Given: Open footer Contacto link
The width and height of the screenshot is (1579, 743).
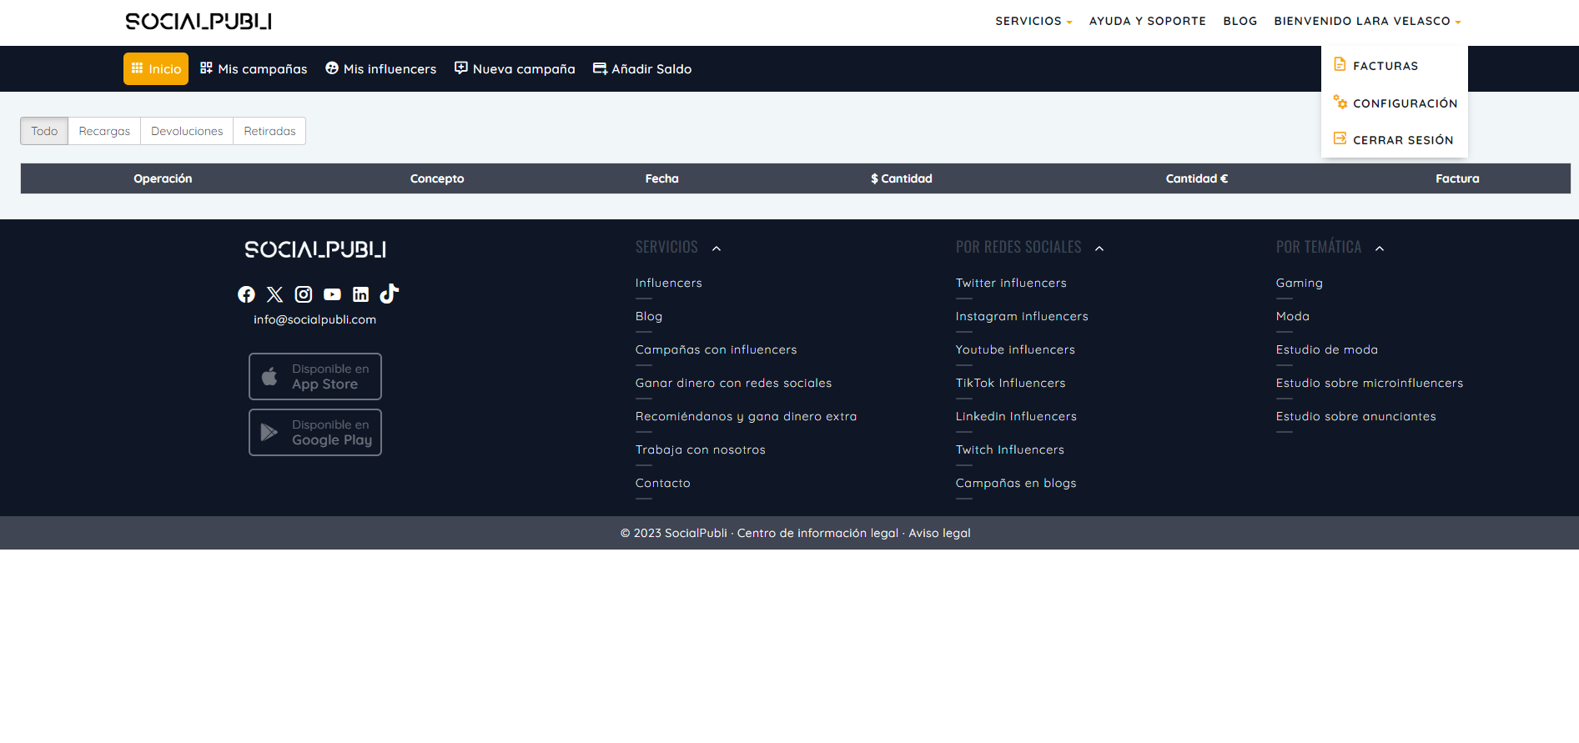Looking at the screenshot, I should (663, 483).
